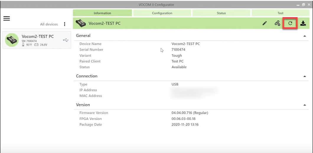Screen dimensions: 313x153
Task: Restore down the Configurator window
Action: [304, 5]
